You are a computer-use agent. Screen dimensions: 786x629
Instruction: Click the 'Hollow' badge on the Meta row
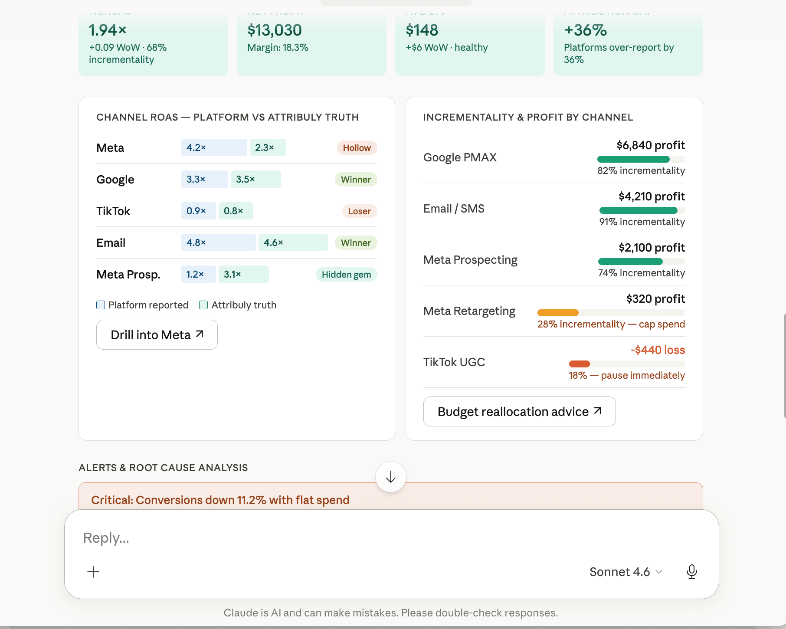(x=357, y=147)
